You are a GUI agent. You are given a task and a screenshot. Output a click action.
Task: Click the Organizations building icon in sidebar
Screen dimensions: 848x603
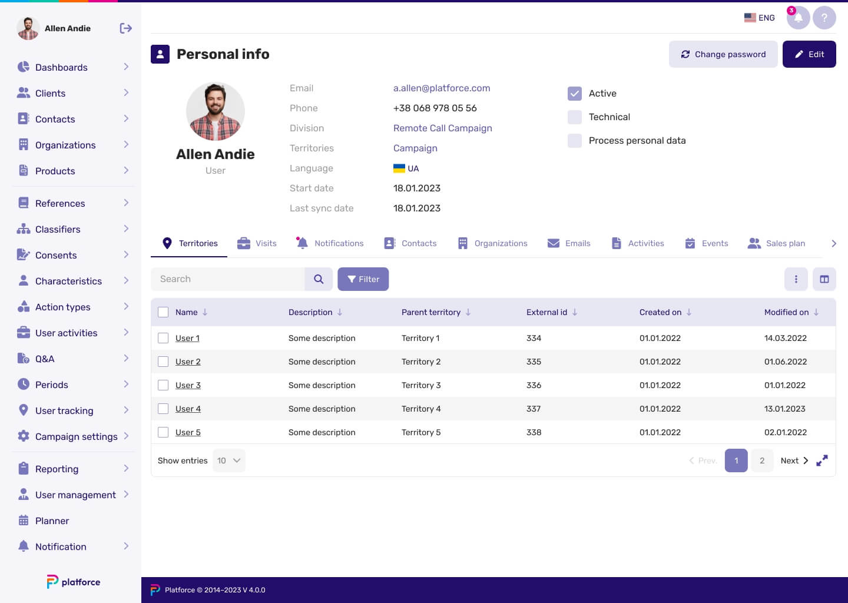pos(24,145)
